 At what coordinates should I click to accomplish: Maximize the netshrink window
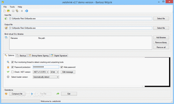pyautogui.click(x=163, y=2)
